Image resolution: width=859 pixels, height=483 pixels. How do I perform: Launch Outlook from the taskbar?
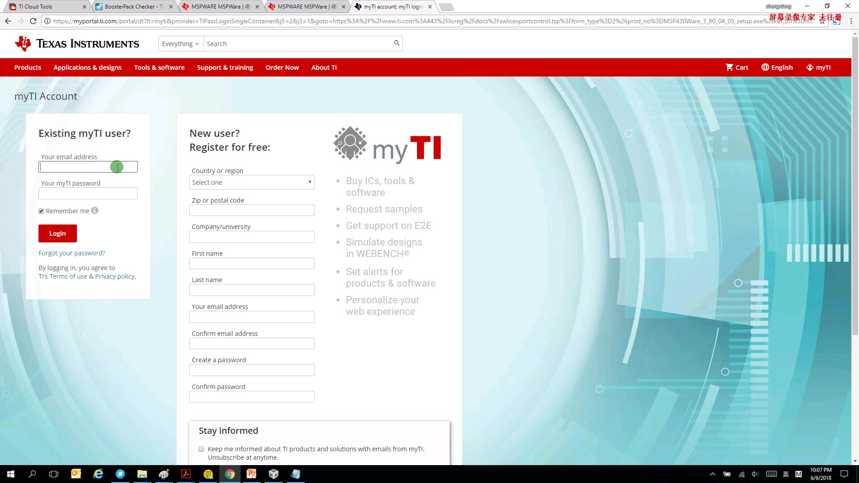point(76,474)
